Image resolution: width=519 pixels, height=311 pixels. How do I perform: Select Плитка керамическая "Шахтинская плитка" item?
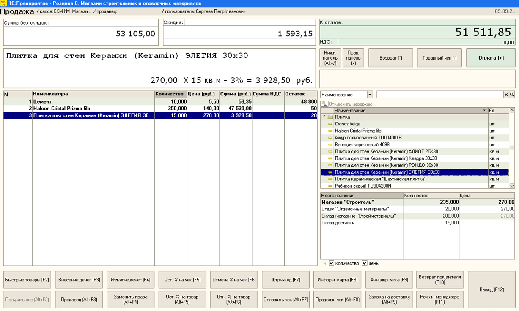(415, 179)
